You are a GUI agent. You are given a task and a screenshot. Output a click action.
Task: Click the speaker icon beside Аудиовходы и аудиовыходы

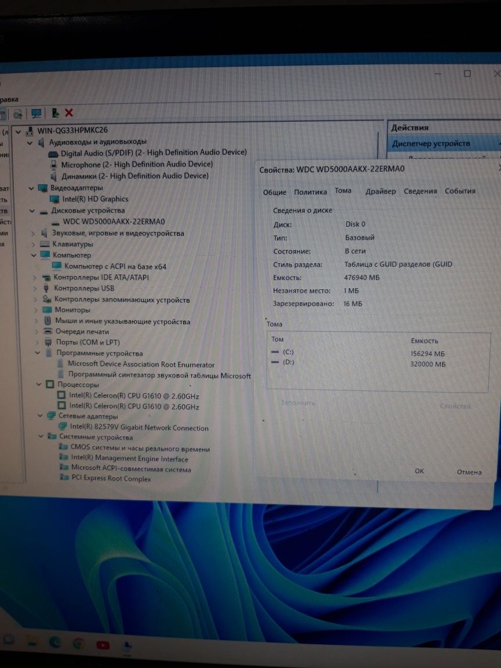41,142
